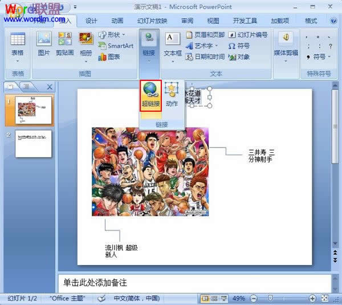The height and width of the screenshot is (305, 342).
Task: Fit slide to window icon
Action: pos(325,298)
